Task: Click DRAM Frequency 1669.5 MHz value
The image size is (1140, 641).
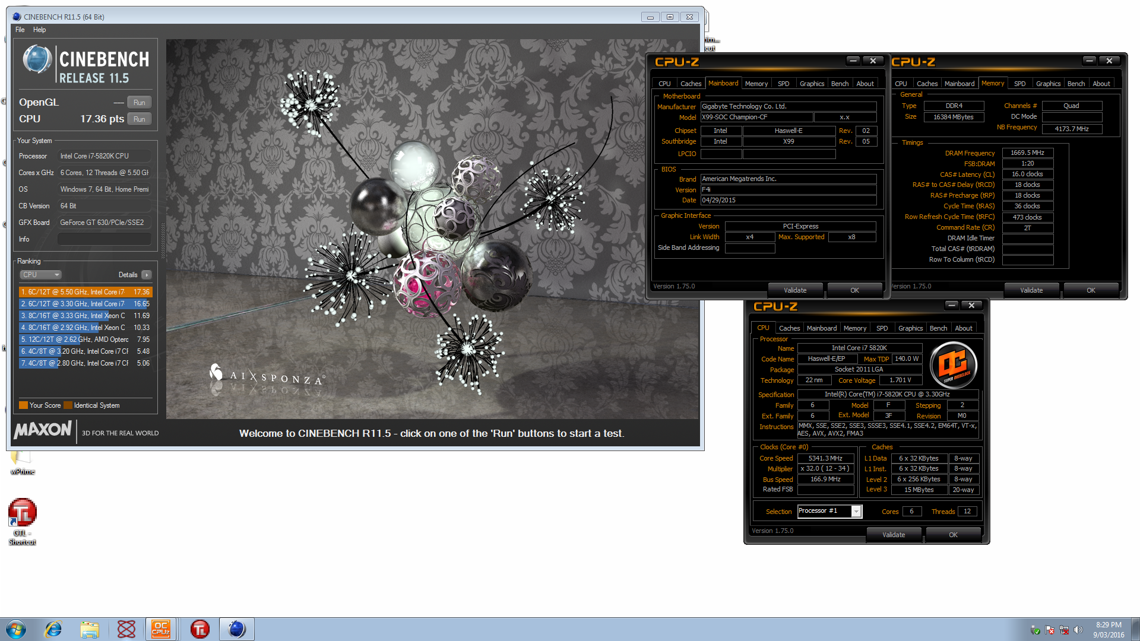Action: [x=1027, y=153]
